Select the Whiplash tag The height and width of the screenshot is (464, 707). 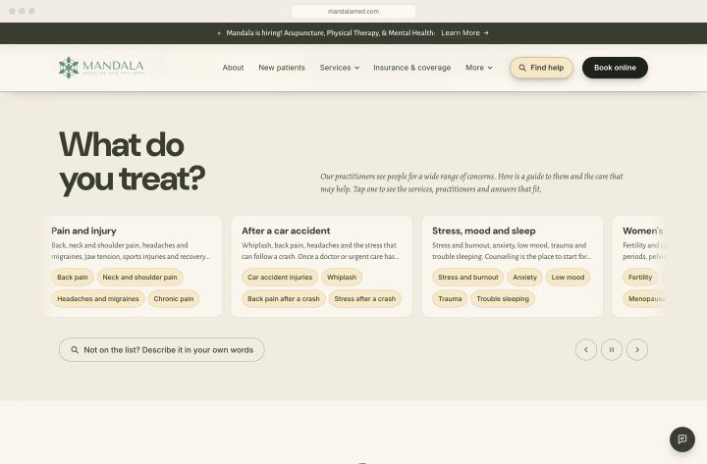(x=342, y=277)
